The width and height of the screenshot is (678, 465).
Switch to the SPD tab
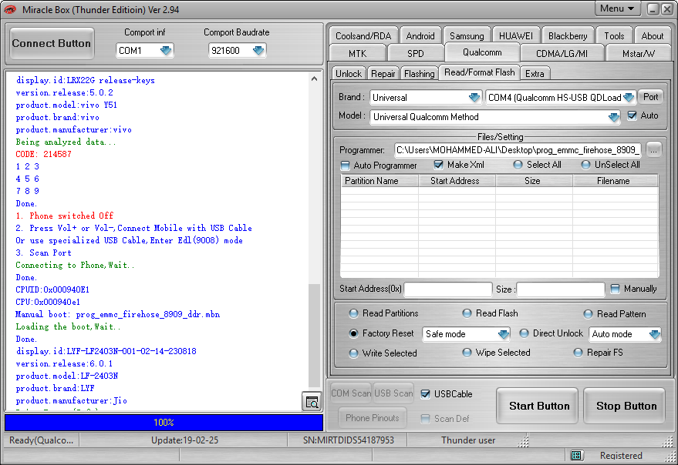[416, 54]
